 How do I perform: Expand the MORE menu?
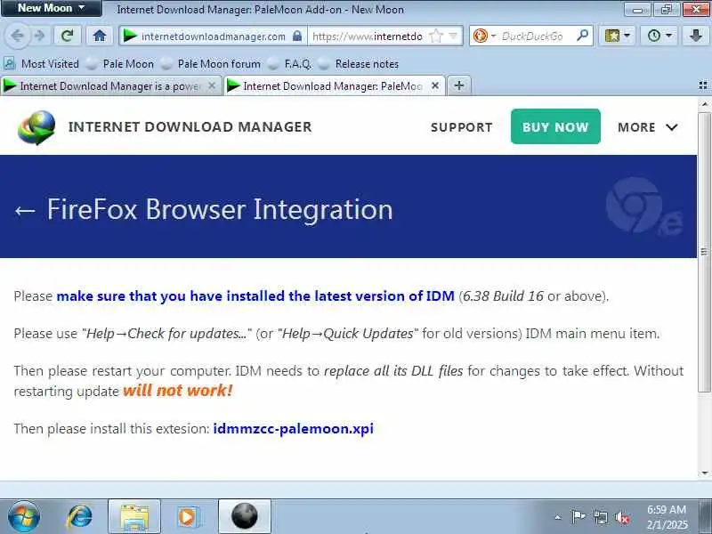648,127
